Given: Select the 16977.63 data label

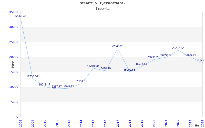Looking at the screenshot, I should click(141, 64).
